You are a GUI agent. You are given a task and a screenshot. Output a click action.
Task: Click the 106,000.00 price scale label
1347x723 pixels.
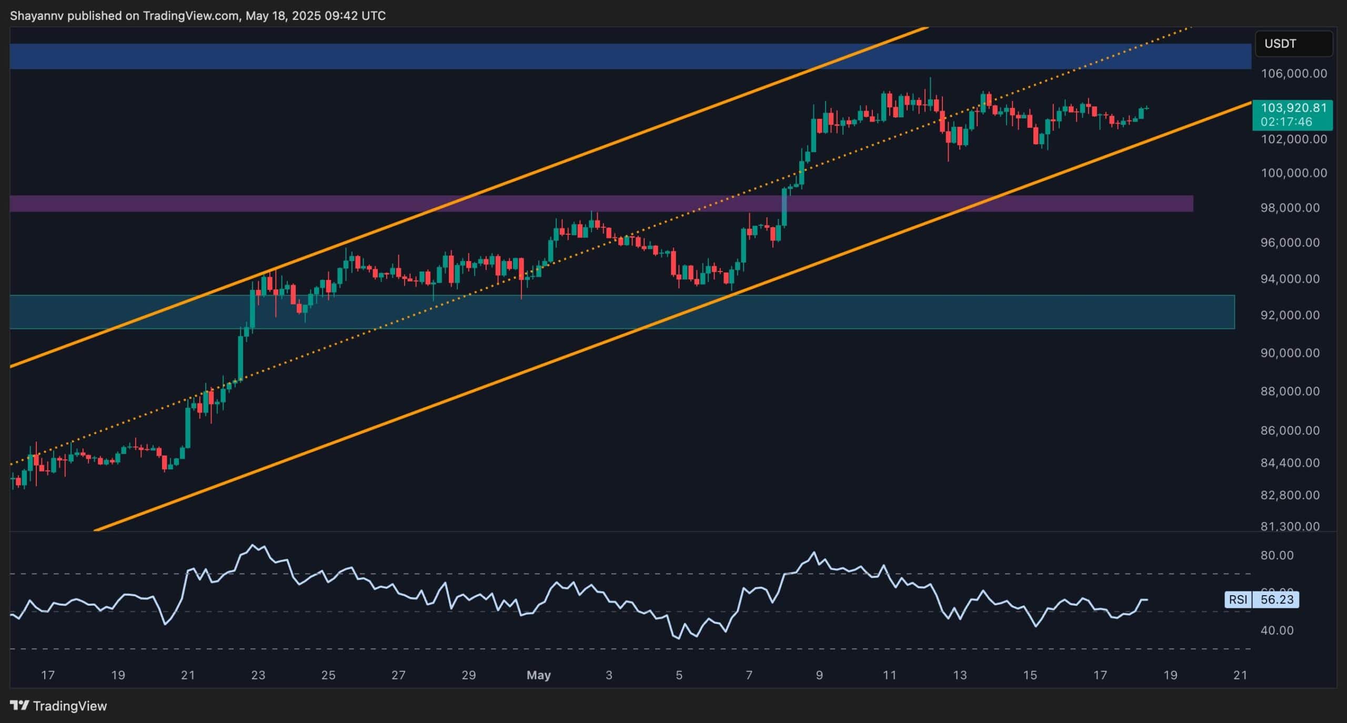[1293, 74]
